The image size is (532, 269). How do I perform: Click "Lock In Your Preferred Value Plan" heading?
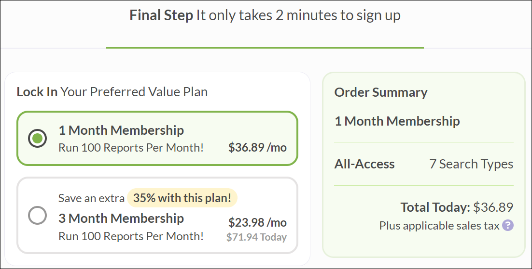pos(112,92)
